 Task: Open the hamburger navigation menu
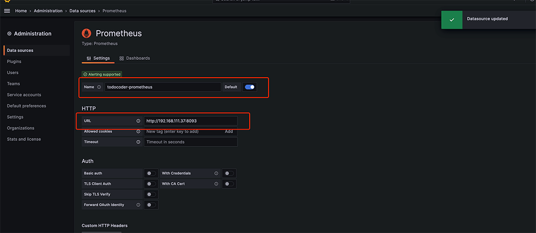tap(7, 11)
